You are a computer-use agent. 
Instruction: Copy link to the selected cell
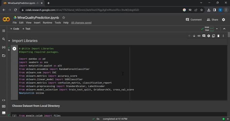pyautogui.click(x=199, y=36)
